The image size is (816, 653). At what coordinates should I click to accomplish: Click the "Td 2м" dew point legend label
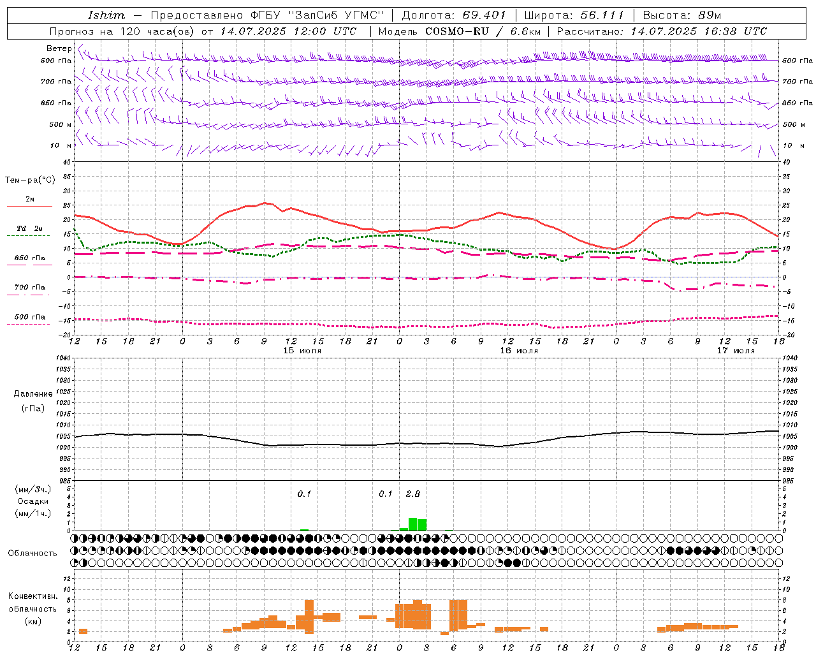29,228
